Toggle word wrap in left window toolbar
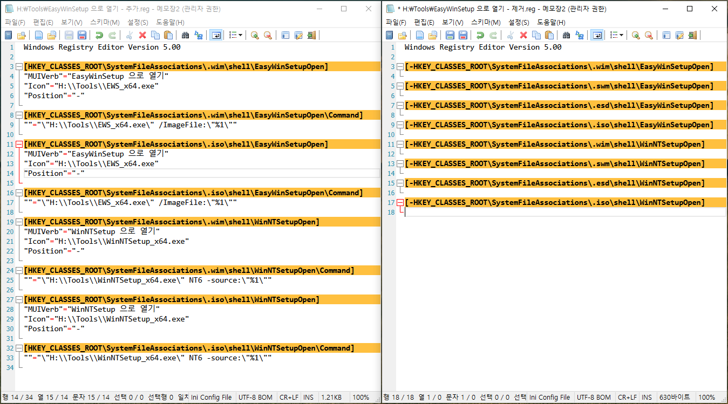Screen dimensions: 728x404 (x=216, y=35)
